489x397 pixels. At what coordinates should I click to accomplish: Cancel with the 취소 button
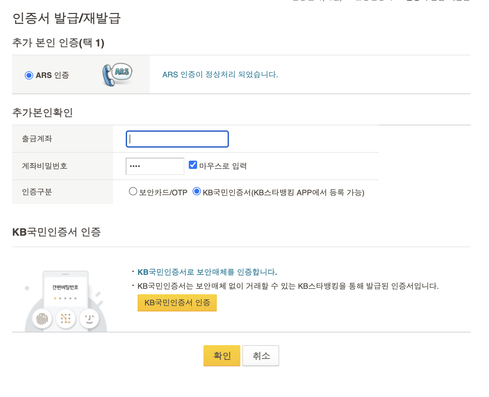click(261, 356)
